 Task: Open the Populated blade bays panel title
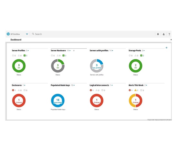[60, 85]
